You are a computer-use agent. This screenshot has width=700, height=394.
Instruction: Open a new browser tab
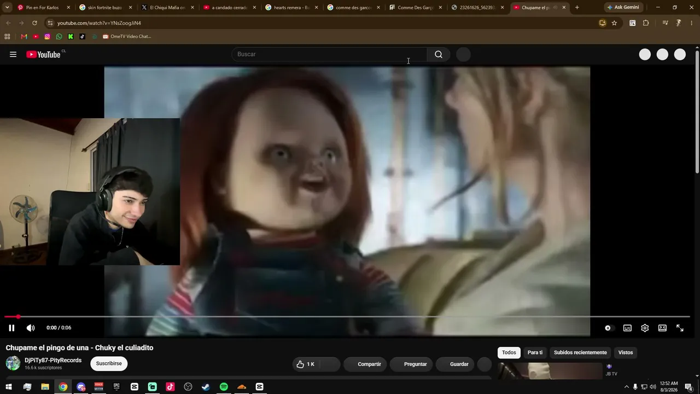coord(577,8)
